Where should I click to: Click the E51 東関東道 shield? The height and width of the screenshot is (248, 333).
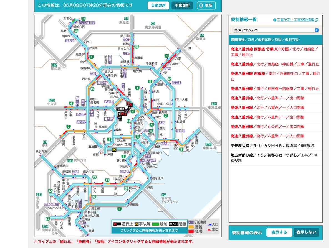(208, 144)
